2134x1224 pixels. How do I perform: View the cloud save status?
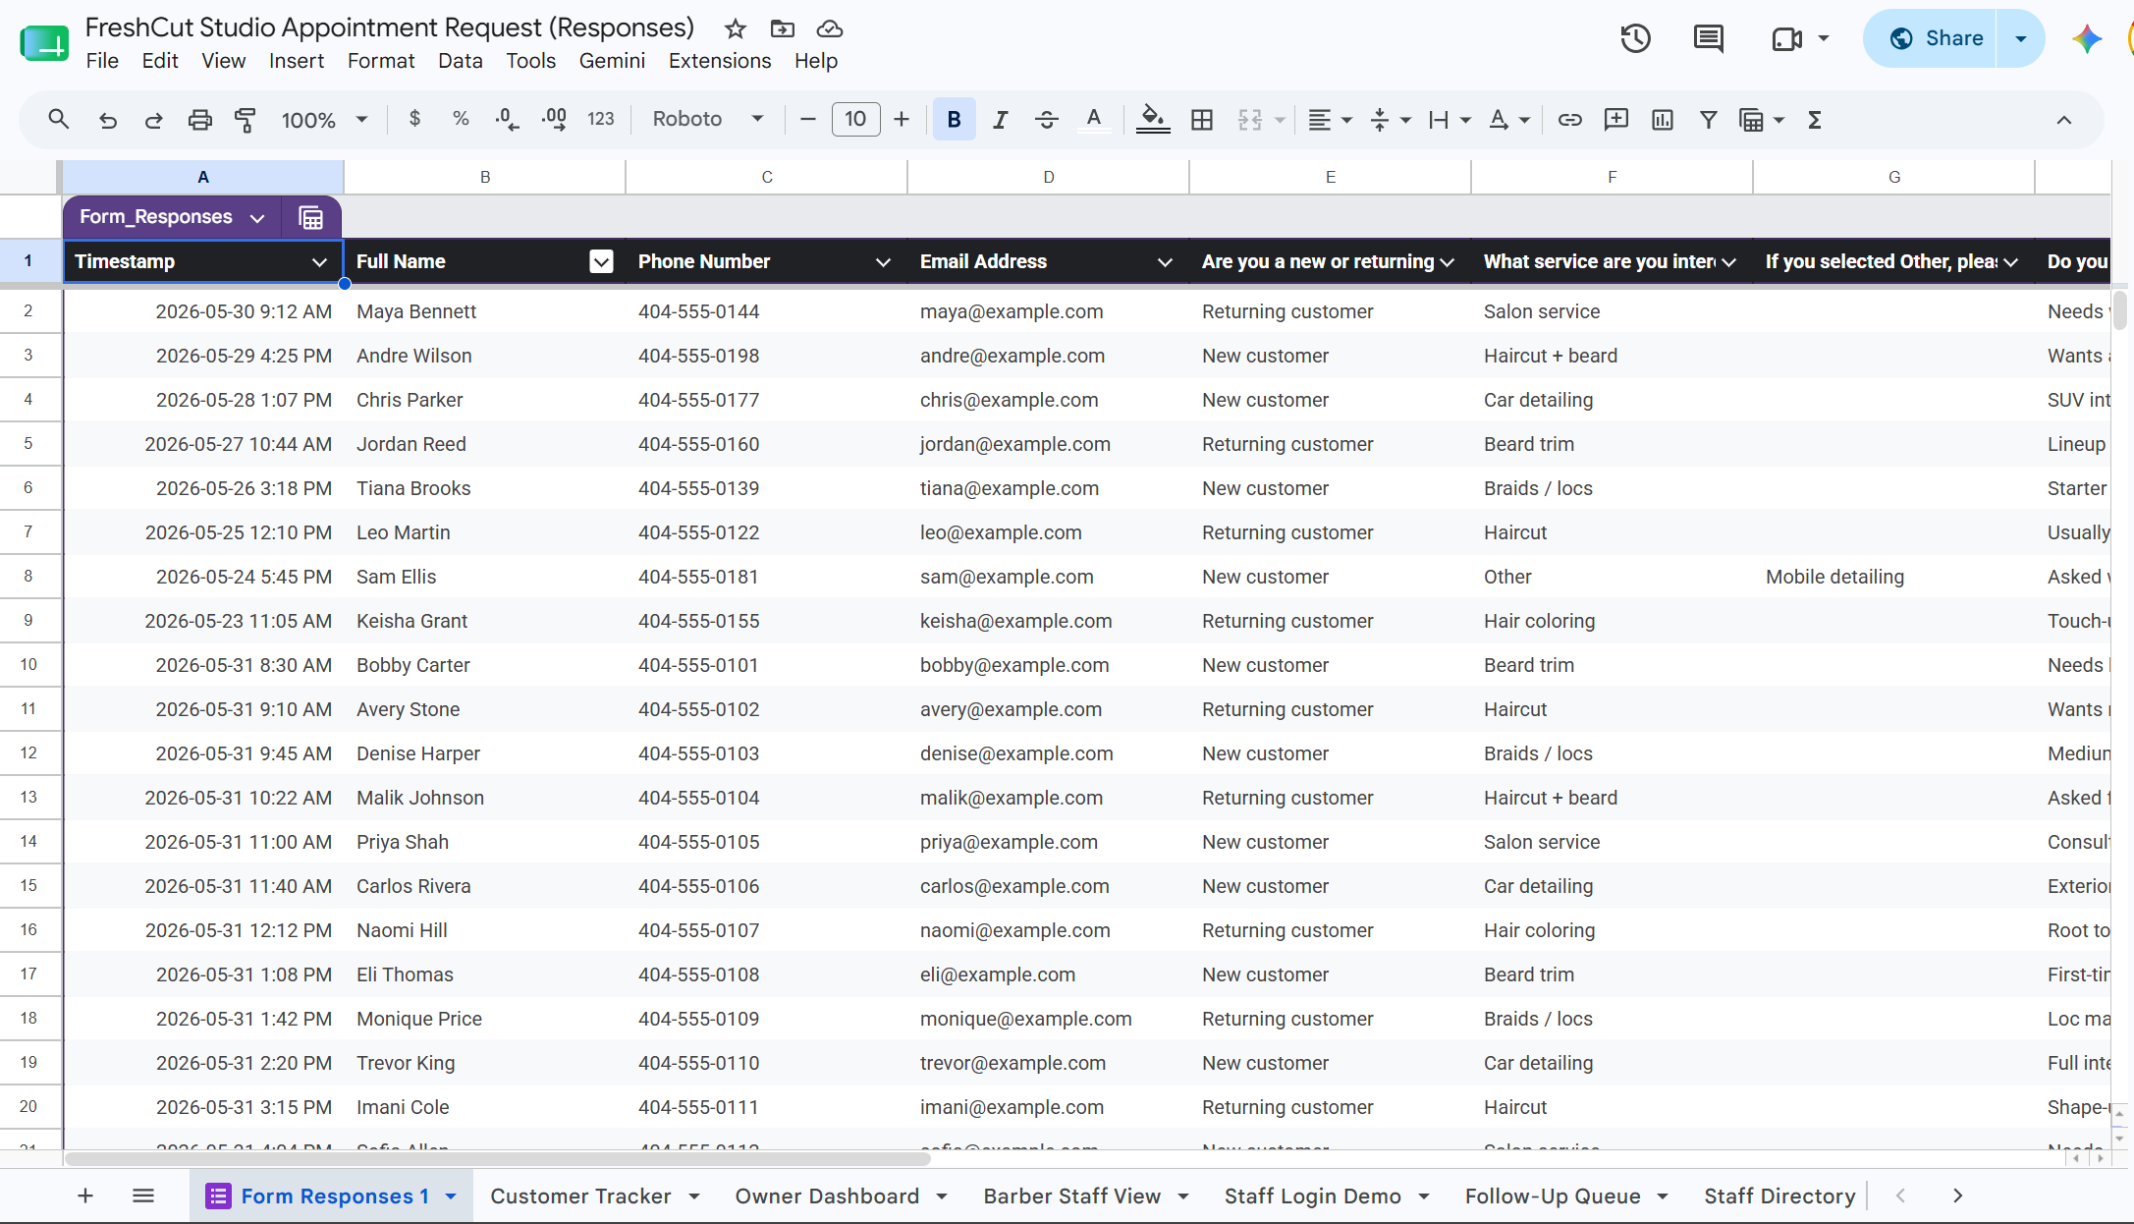[830, 28]
